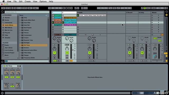Screen dimensions: 169x95
Task: Assign track 1 to crossfader A
Action: [55, 61]
